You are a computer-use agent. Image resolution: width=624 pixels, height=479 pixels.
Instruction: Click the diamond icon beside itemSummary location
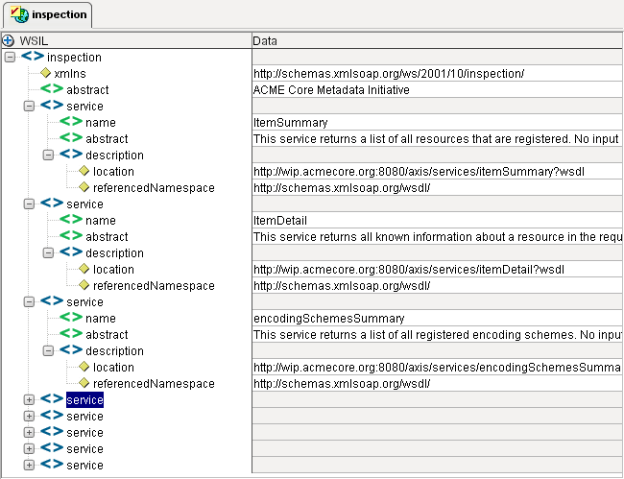83,171
